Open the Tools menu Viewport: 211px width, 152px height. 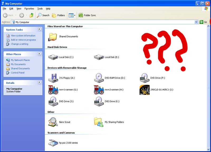point(40,9)
